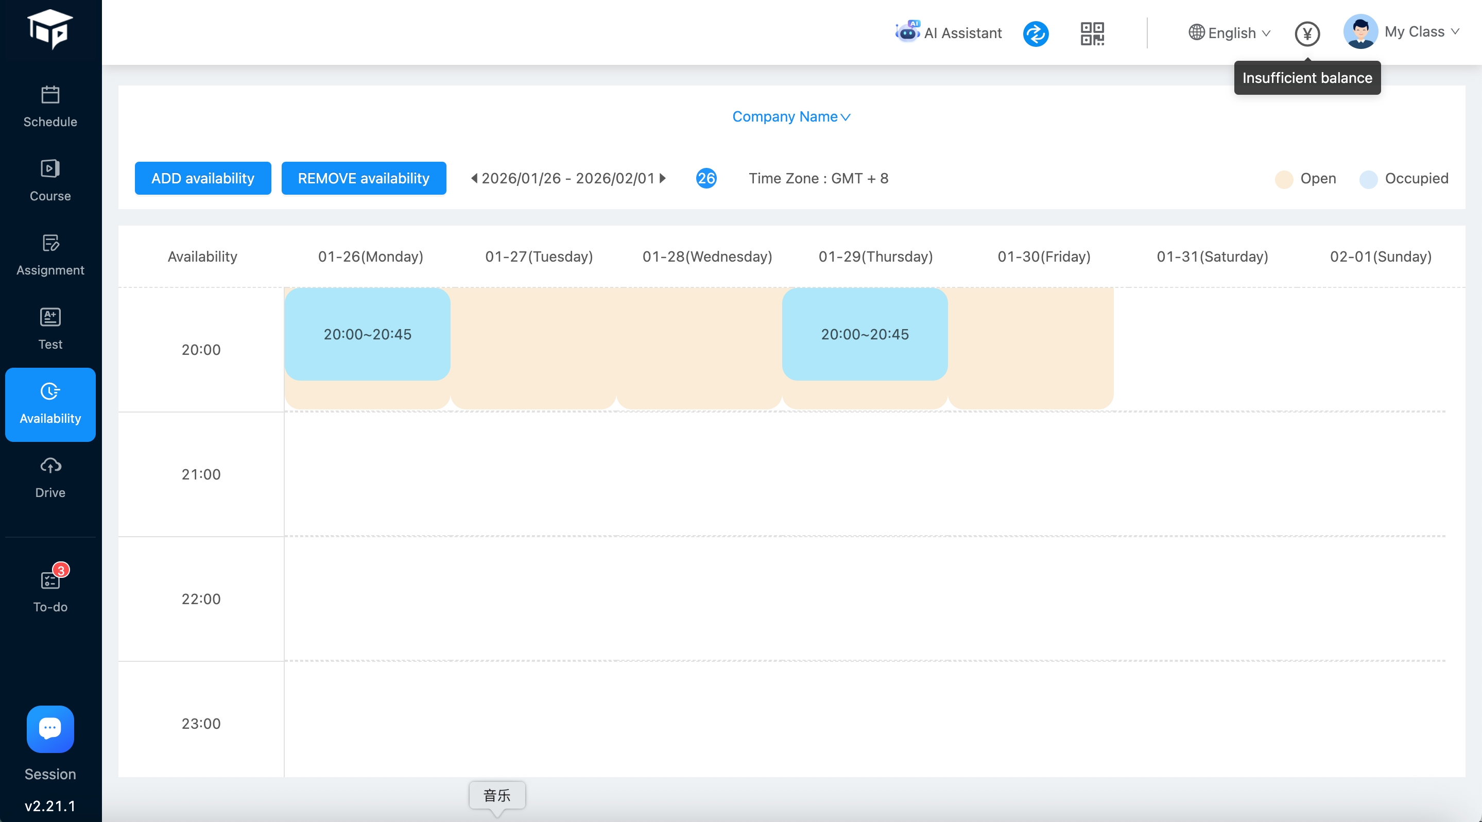The height and width of the screenshot is (822, 1482).
Task: Click the REMOVE availability button
Action: click(363, 178)
